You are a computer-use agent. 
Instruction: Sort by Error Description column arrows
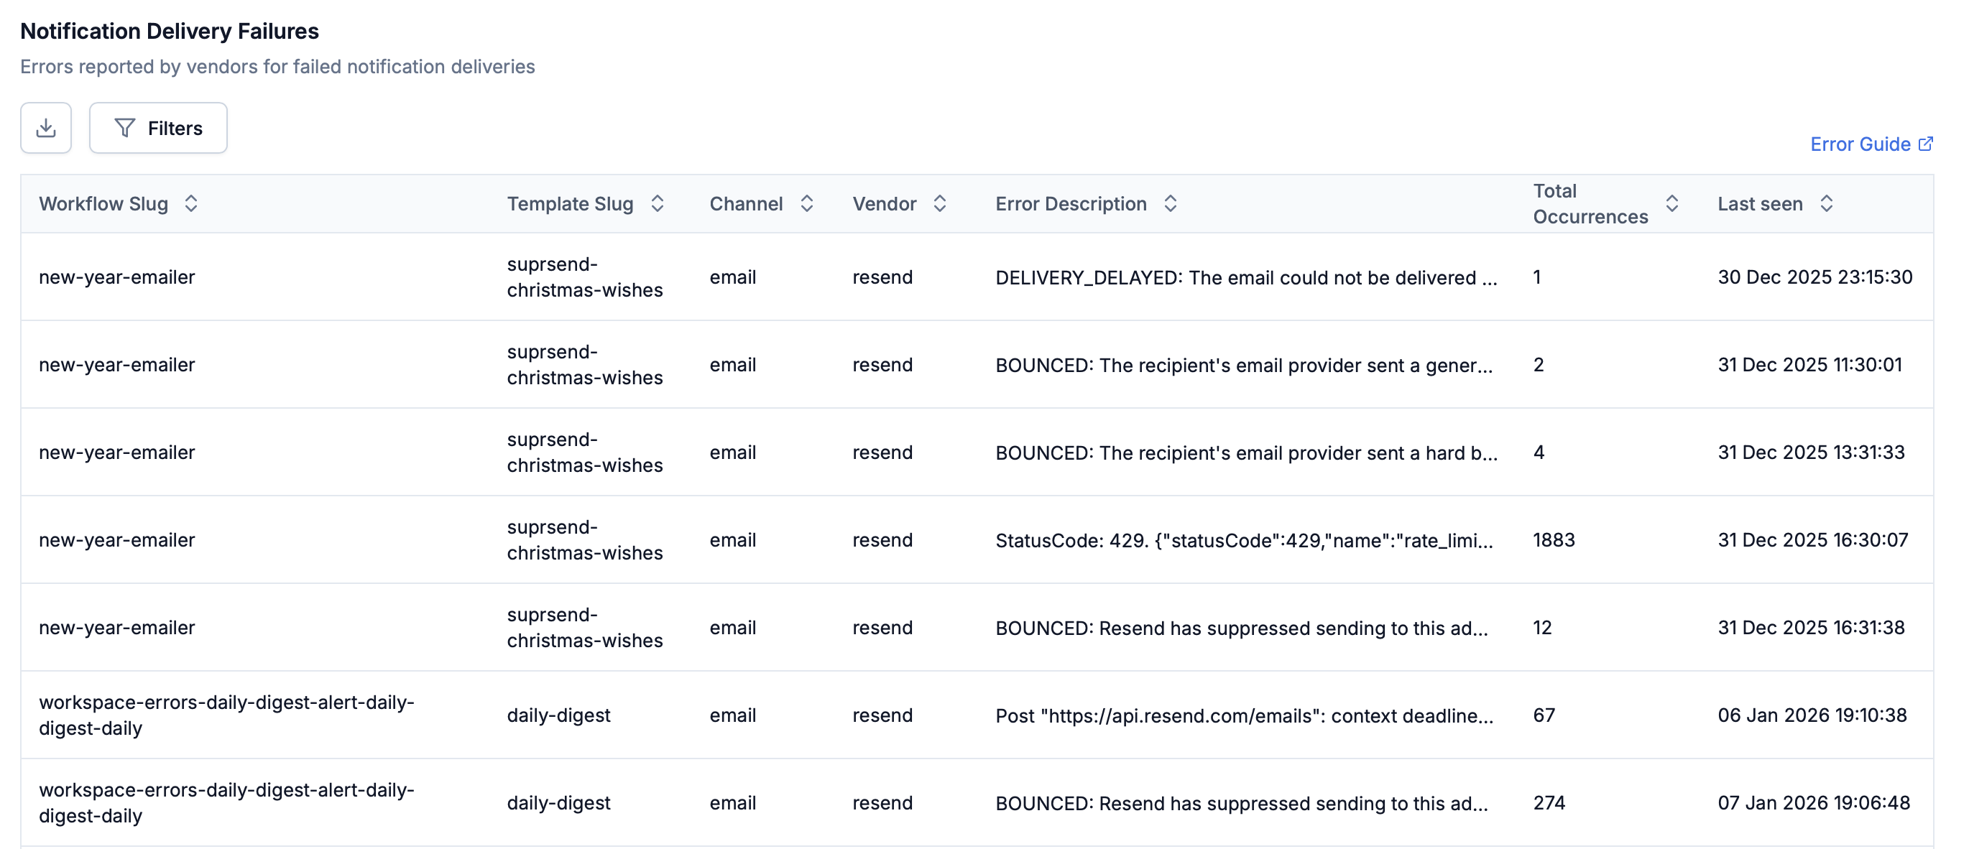click(x=1170, y=203)
